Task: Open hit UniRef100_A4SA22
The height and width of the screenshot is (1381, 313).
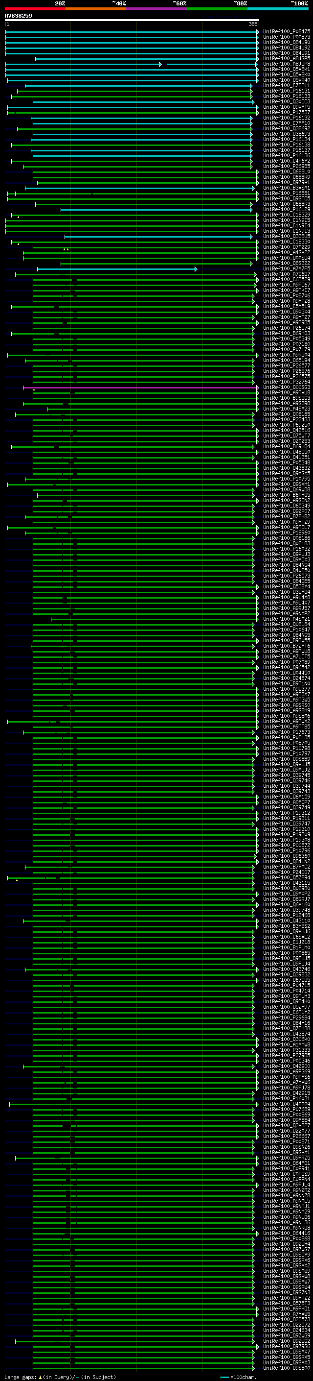Action: (x=286, y=252)
